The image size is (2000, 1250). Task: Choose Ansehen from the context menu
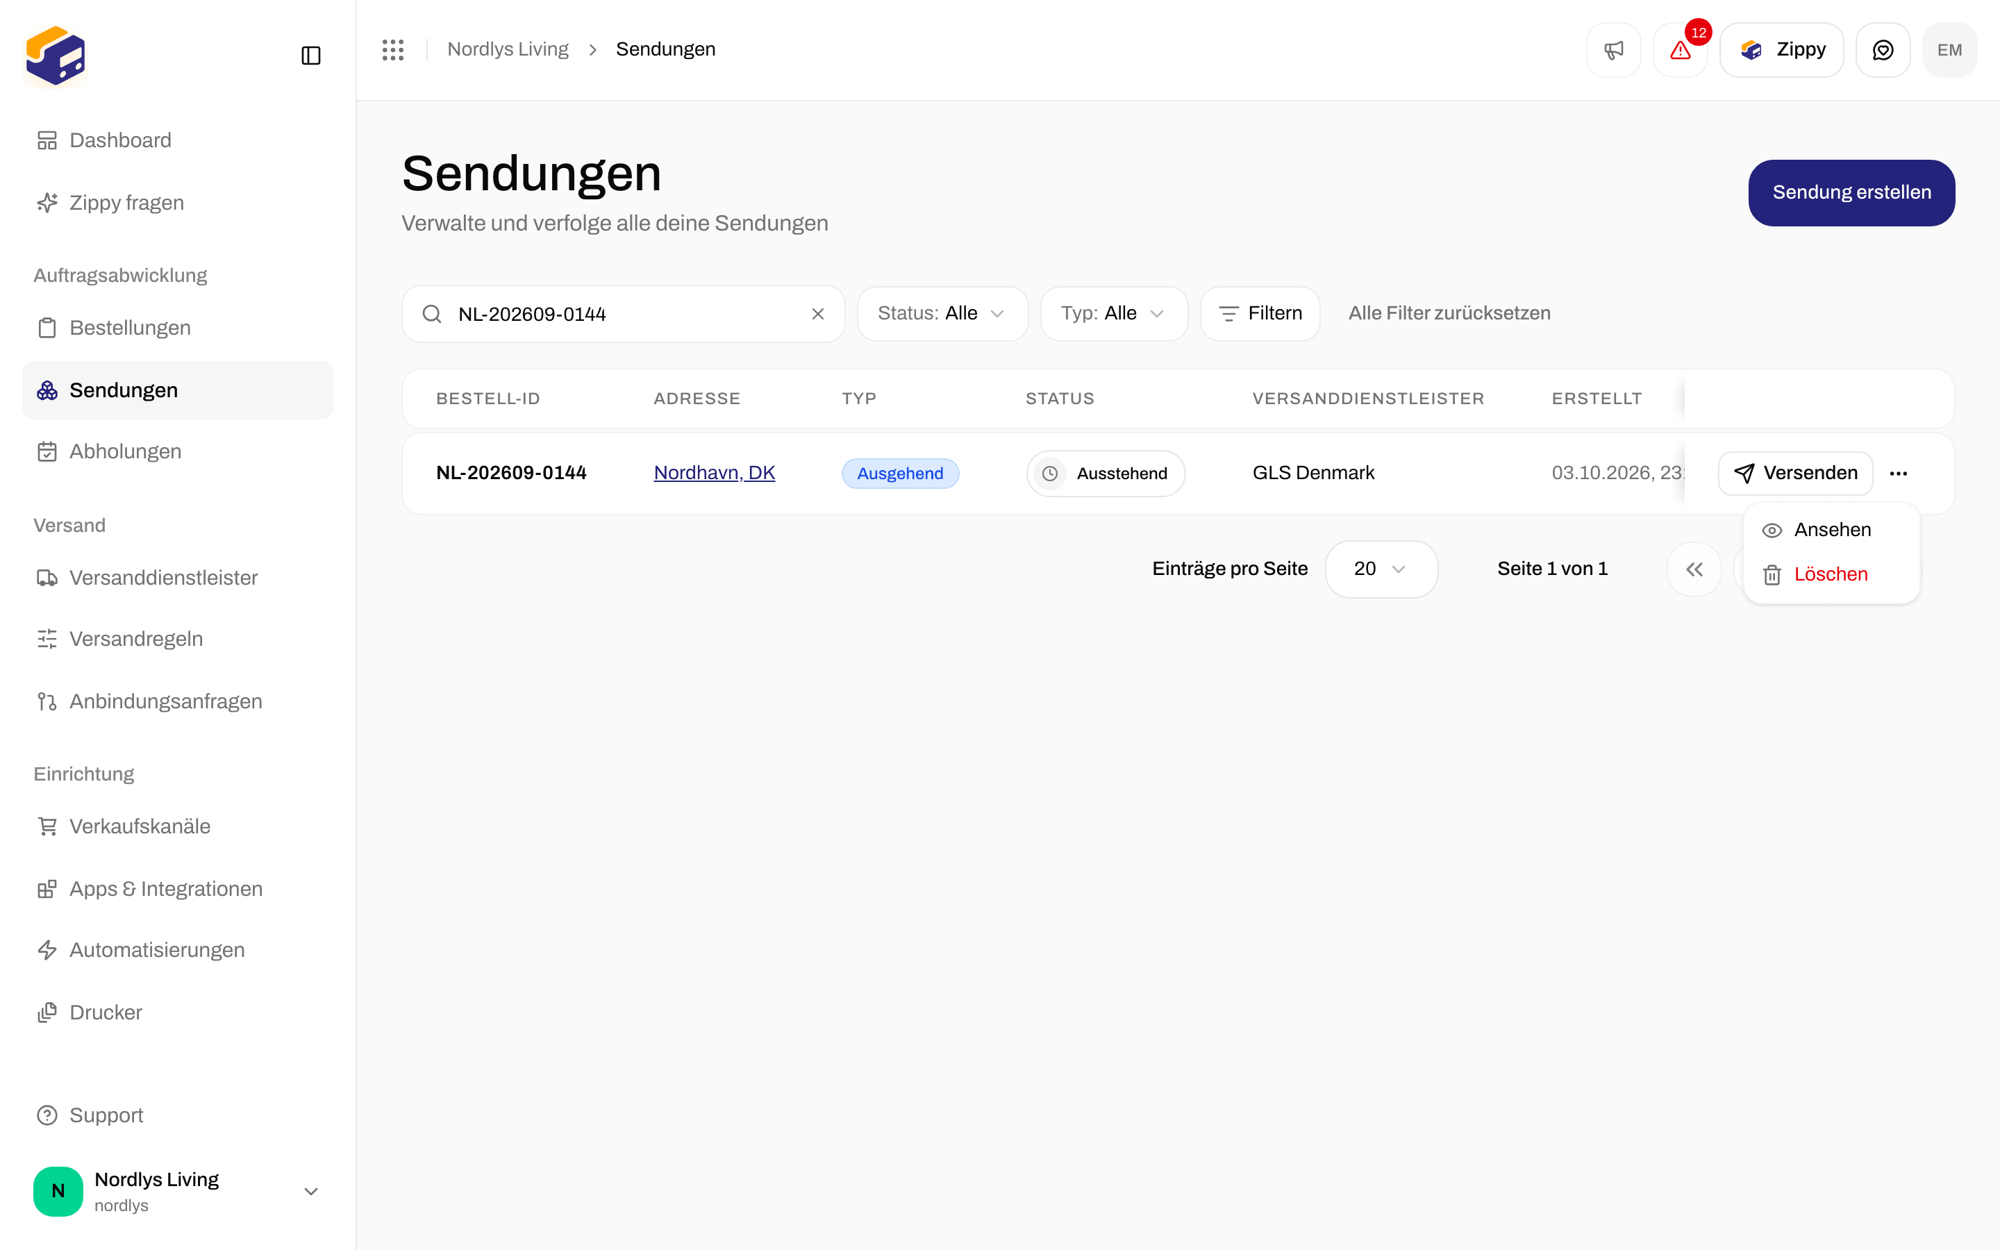[1831, 530]
